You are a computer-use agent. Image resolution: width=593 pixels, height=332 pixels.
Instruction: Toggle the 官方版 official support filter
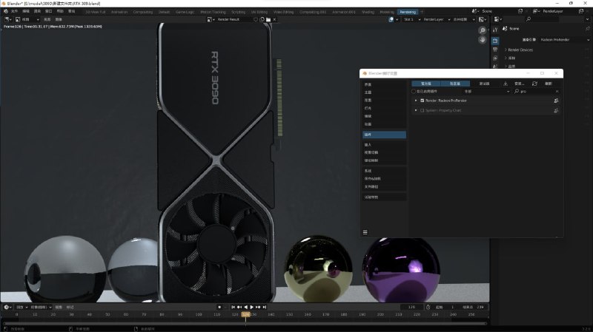(x=425, y=84)
